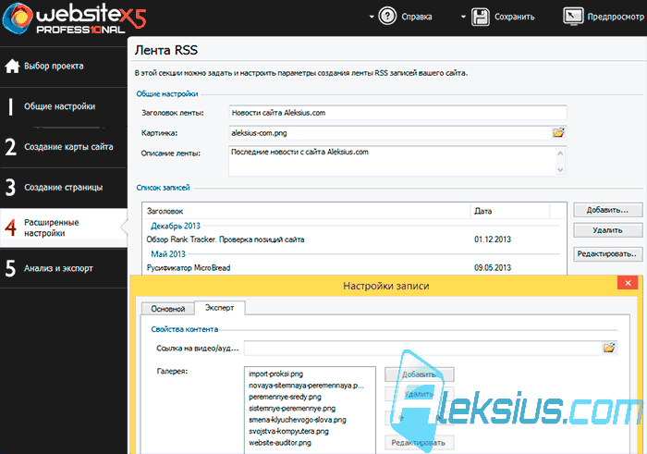The image size is (647, 454).
Task: Go to step 5 Анализ и экспорт
Action: point(64,268)
